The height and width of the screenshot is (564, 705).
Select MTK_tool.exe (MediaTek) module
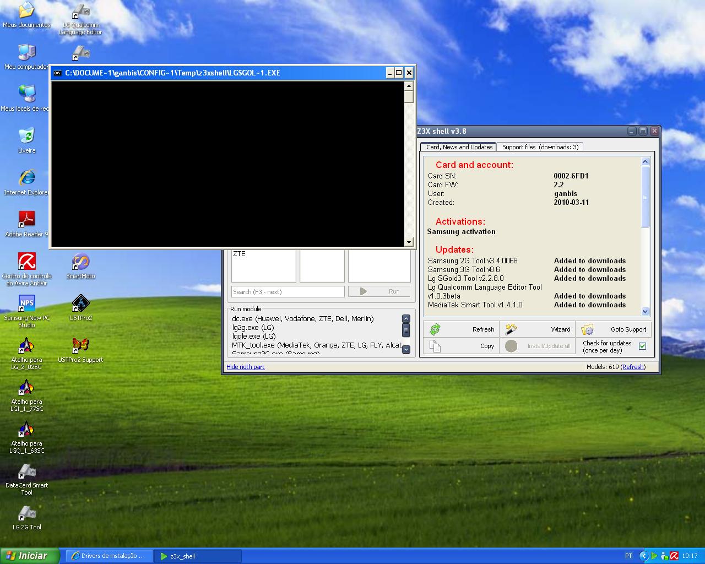pyautogui.click(x=316, y=345)
